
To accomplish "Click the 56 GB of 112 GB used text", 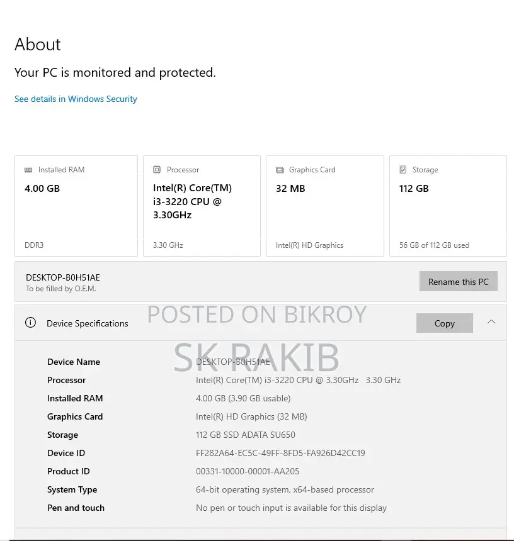I will pos(434,245).
